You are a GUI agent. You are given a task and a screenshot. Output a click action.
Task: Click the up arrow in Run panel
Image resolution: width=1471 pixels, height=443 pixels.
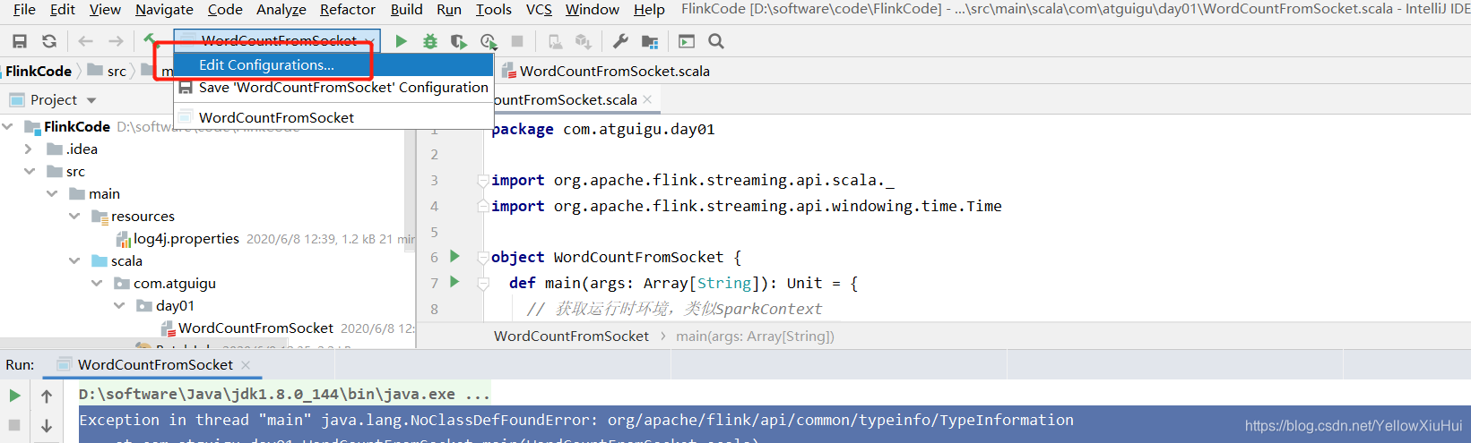coord(47,396)
